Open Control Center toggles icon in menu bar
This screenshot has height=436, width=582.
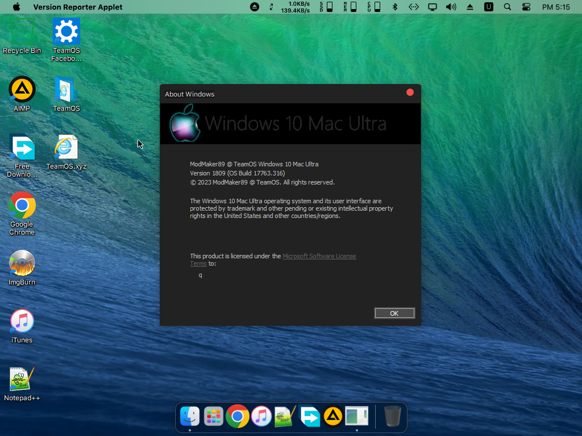click(526, 7)
